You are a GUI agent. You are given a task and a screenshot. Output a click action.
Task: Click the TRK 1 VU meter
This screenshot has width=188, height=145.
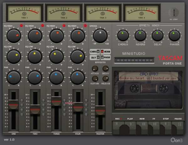coord(24,13)
